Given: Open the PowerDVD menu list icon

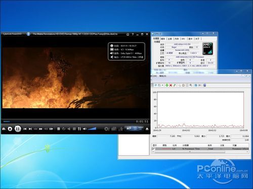Looking at the screenshot, I should [x=58, y=129].
